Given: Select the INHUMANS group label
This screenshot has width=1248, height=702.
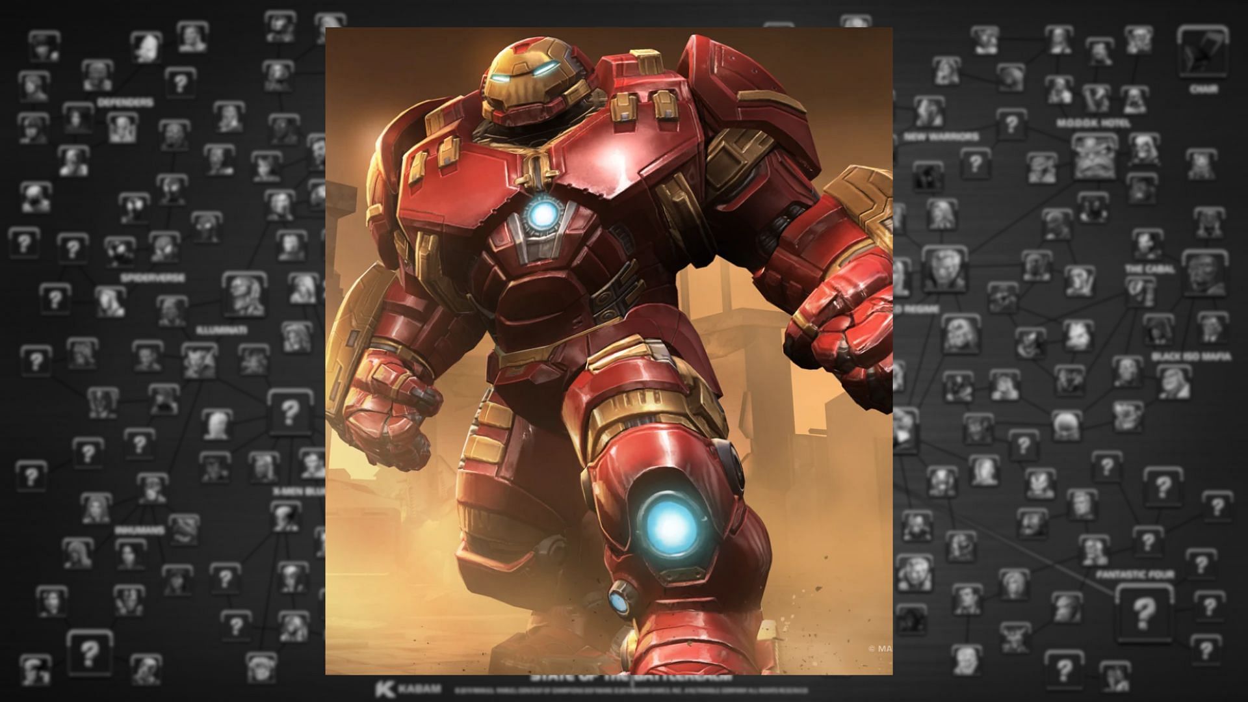Looking at the screenshot, I should (140, 530).
